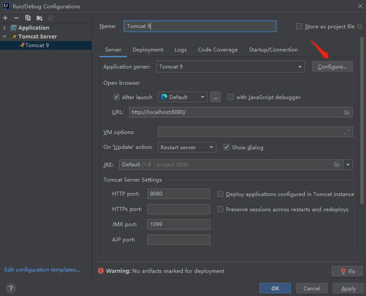Click the Apply button
Viewport: 366px width, 296px height.
(349, 288)
